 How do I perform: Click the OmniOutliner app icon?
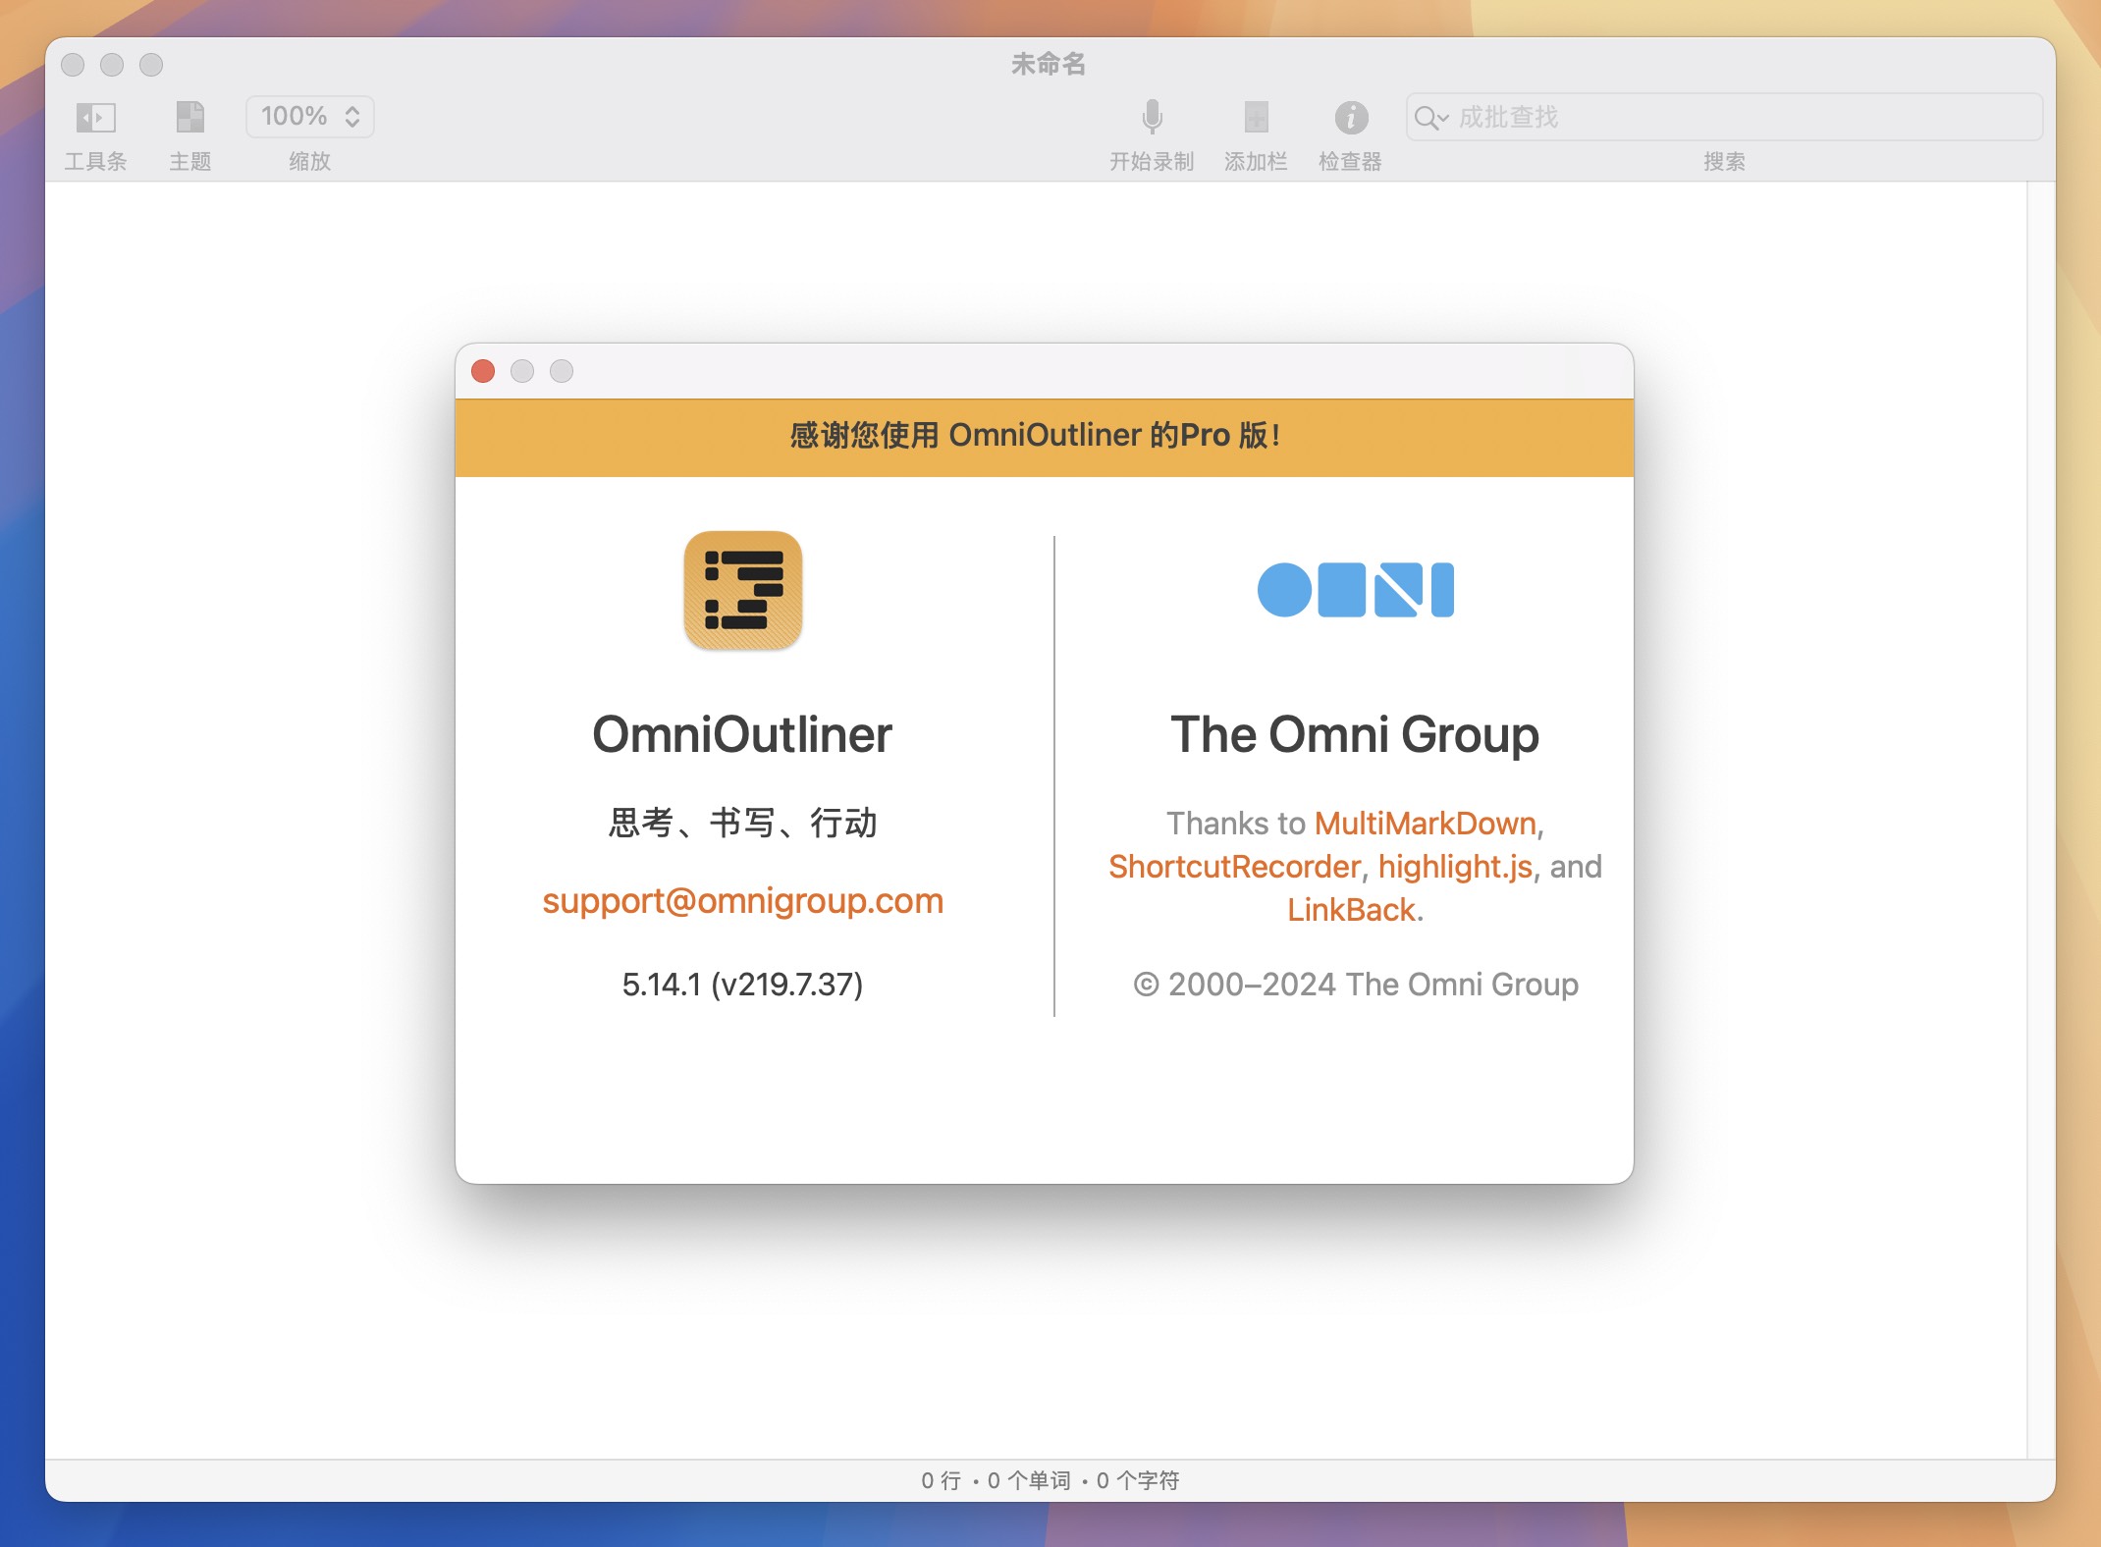[x=743, y=590]
